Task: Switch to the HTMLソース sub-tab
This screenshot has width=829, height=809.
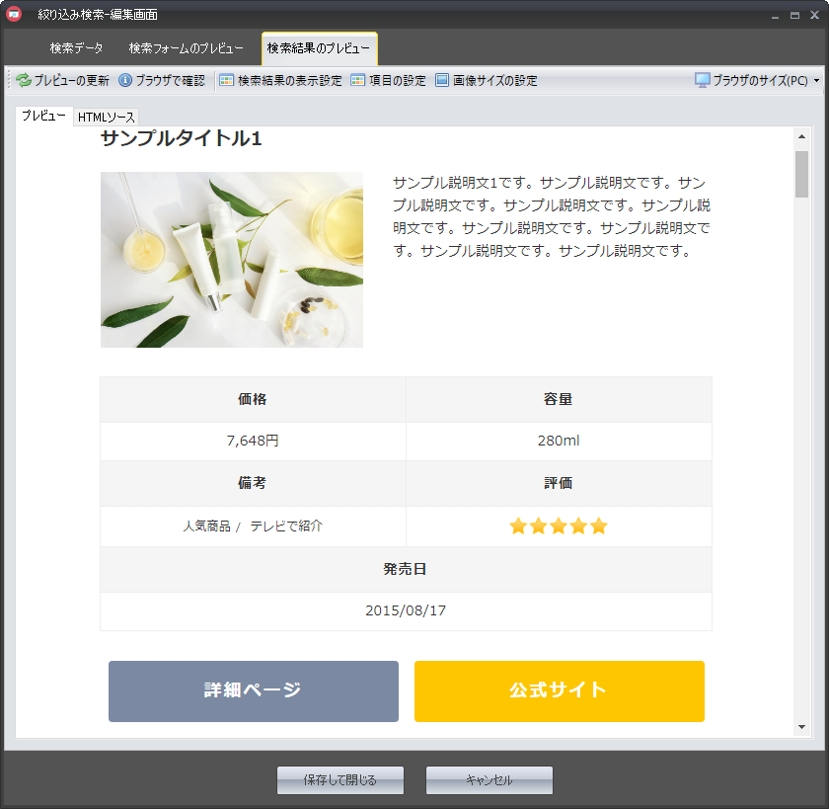Action: tap(107, 118)
